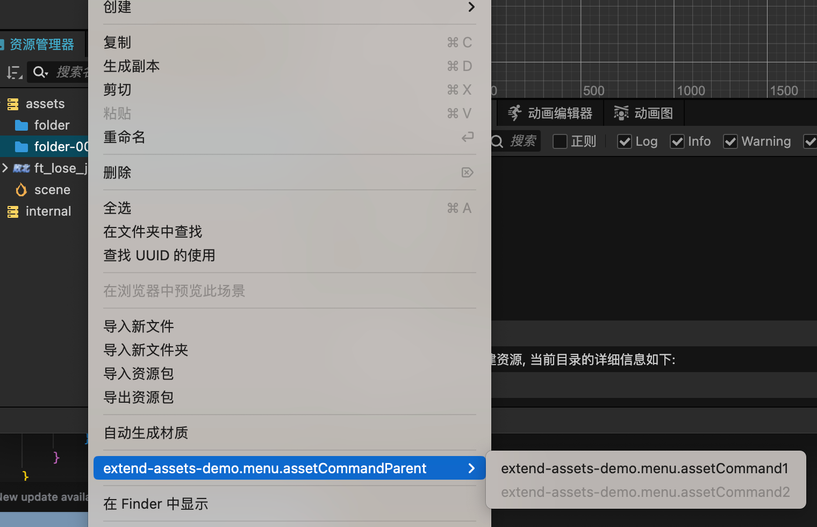The image size is (817, 527).
Task: Select the folder-00 tree item
Action: click(x=44, y=147)
